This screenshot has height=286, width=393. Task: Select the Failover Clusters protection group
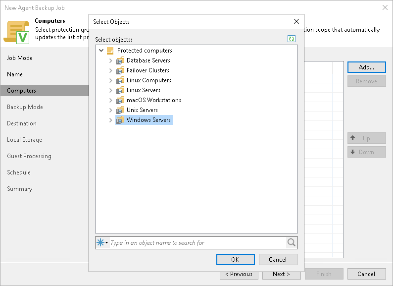point(147,70)
